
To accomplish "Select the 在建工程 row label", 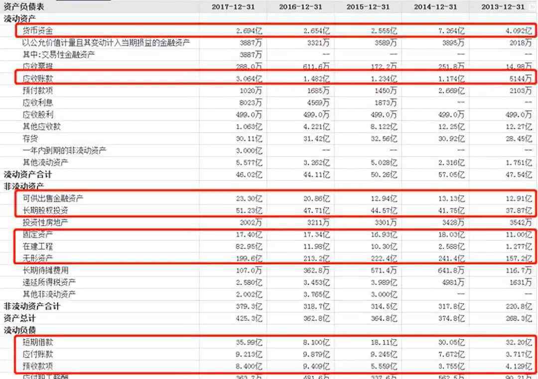I will click(x=38, y=246).
